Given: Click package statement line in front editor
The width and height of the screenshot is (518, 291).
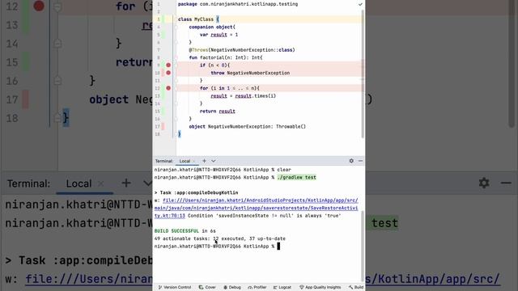Looking at the screenshot, I should coord(238,4).
